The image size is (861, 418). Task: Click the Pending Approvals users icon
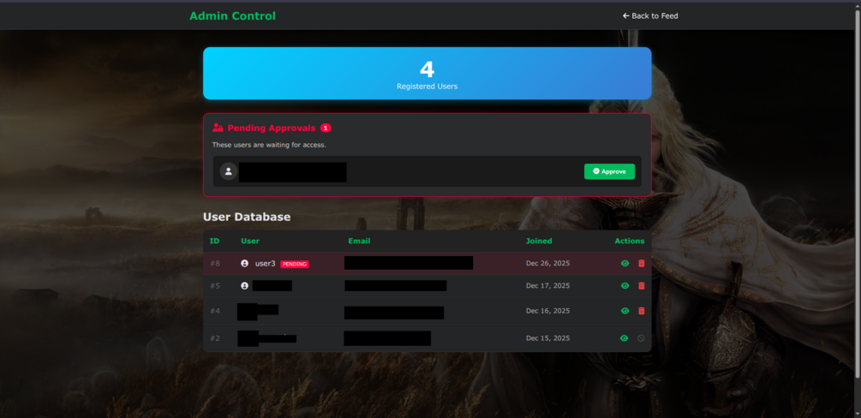coord(218,128)
